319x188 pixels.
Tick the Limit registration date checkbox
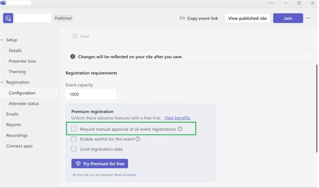coord(74,149)
